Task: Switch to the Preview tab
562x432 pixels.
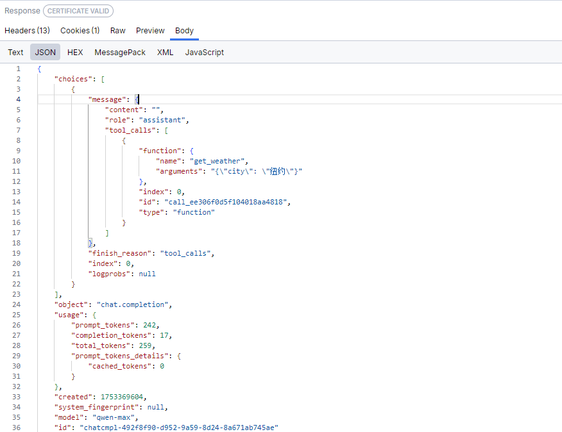Action: 150,31
